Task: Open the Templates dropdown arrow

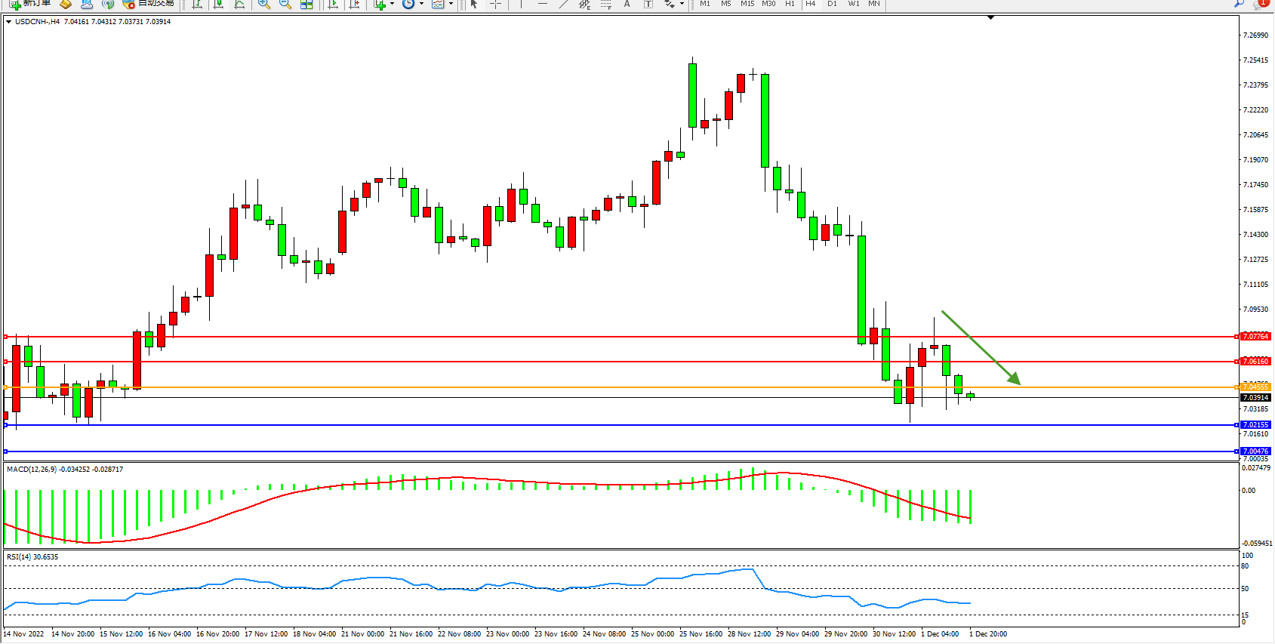Action: coord(451,4)
